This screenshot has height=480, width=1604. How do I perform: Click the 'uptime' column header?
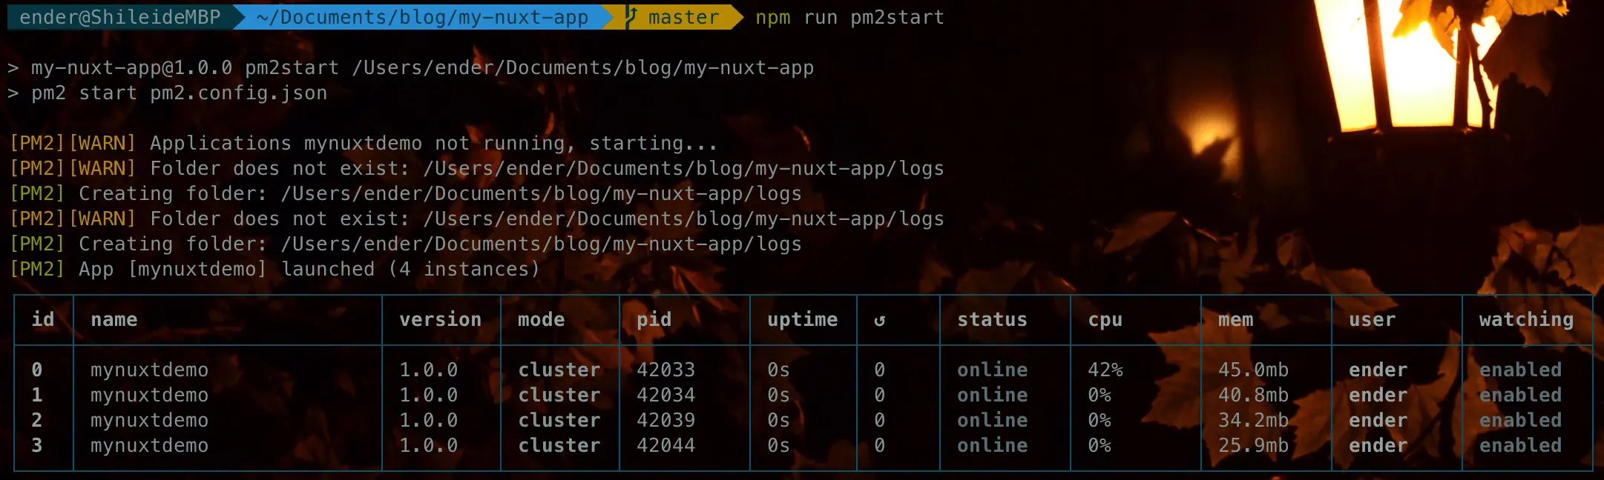pos(803,319)
